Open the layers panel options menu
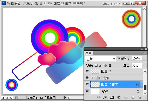The width and height of the screenshot is (148, 101). tap(145, 53)
